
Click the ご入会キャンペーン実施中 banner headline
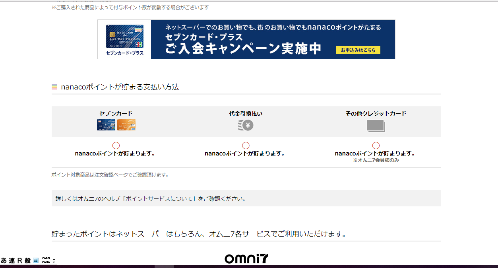point(243,49)
